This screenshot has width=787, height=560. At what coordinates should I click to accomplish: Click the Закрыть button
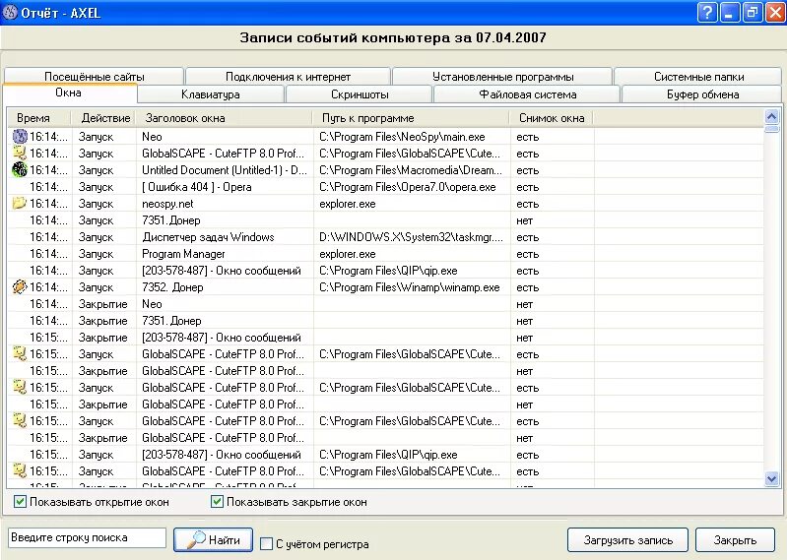[735, 540]
